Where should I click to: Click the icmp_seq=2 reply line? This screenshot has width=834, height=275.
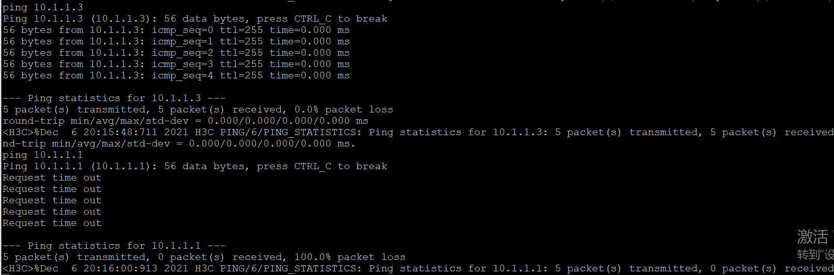click(176, 53)
